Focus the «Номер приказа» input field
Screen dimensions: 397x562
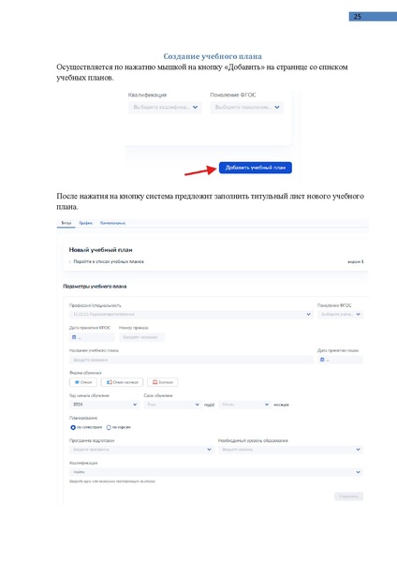[x=142, y=337]
